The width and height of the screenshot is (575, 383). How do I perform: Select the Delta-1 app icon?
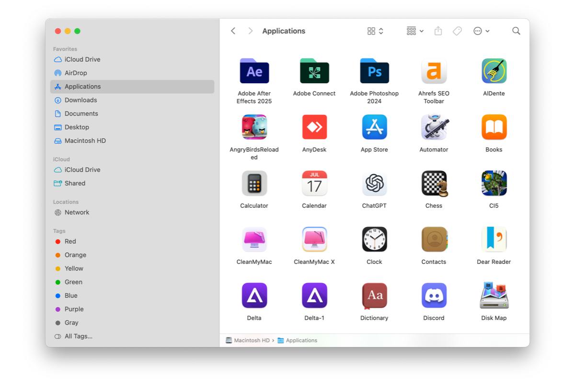(314, 295)
